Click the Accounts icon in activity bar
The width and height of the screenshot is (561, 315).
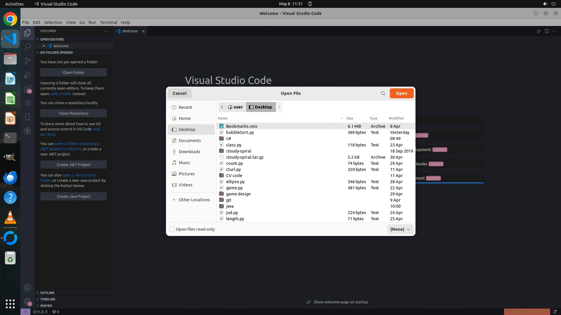click(27, 288)
